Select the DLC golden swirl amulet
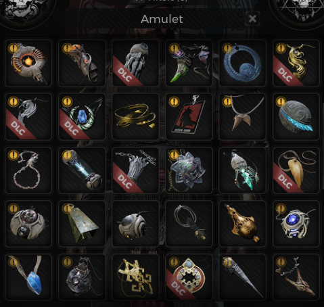The height and width of the screenshot is (307, 324). click(296, 63)
